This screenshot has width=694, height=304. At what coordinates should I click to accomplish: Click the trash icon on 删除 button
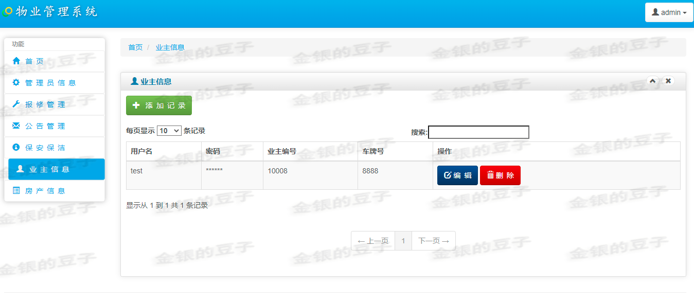click(490, 175)
